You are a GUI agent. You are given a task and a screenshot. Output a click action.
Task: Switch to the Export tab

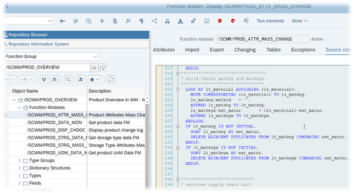[x=217, y=50]
